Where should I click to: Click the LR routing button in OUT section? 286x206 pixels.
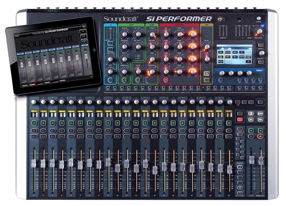(x=207, y=74)
